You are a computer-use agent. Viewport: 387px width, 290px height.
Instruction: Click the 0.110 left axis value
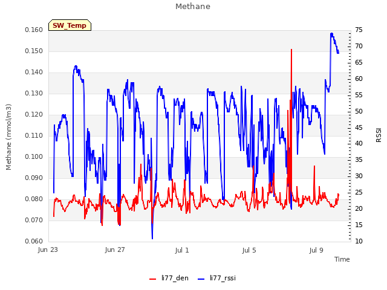coord(34,135)
